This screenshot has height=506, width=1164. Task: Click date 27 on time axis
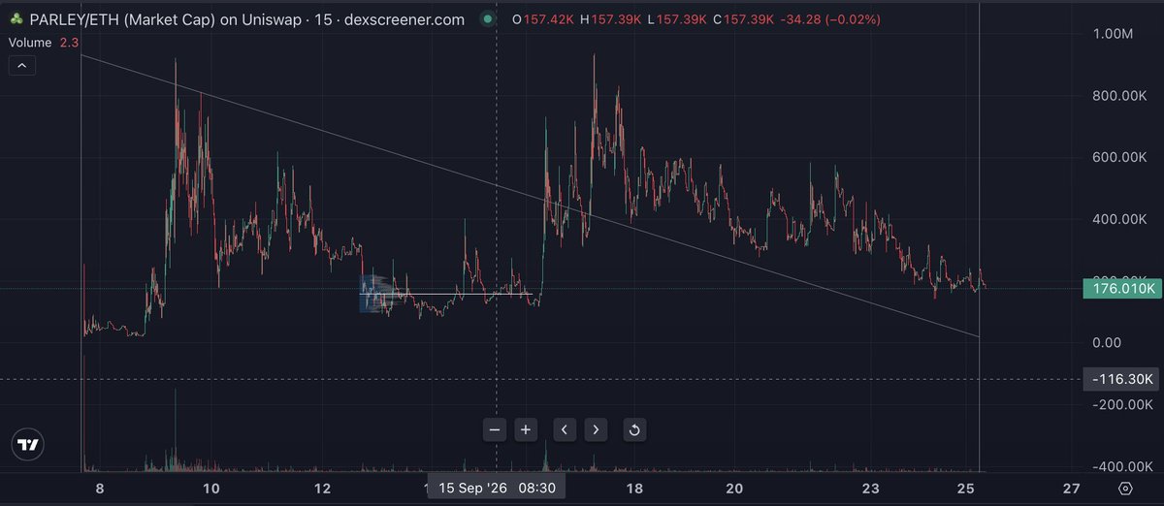click(1071, 488)
